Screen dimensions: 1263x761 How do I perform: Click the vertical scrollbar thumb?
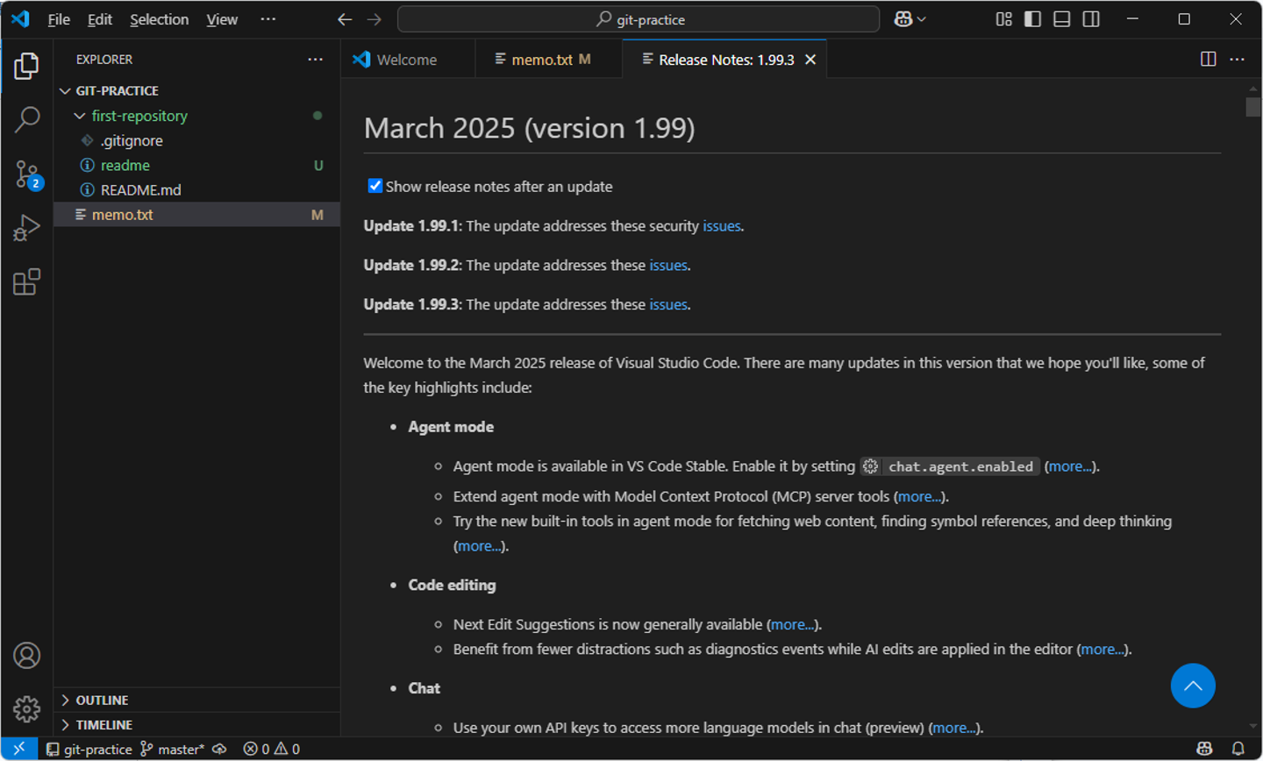click(1252, 107)
